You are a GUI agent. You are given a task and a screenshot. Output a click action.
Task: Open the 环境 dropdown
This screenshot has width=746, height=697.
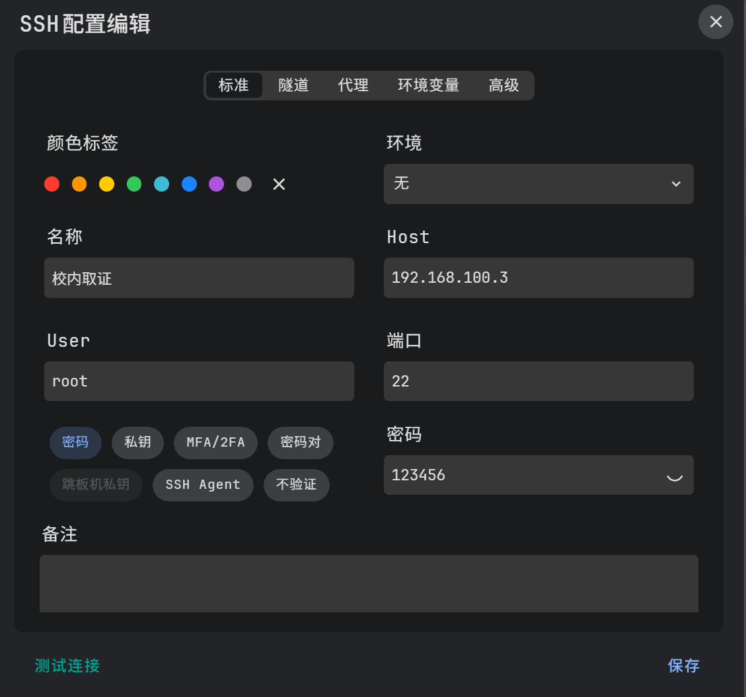click(539, 184)
